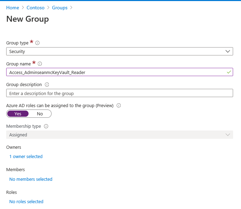Return to Groups via the breadcrumb
241x209 pixels.
pyautogui.click(x=59, y=8)
